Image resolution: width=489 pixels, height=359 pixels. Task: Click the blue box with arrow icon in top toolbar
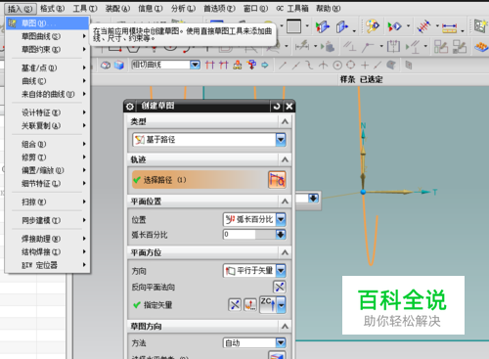[x=323, y=26]
